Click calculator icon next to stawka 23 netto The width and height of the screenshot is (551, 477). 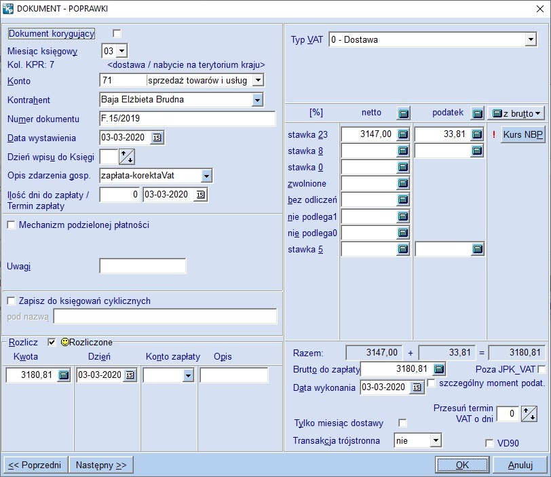click(x=403, y=134)
